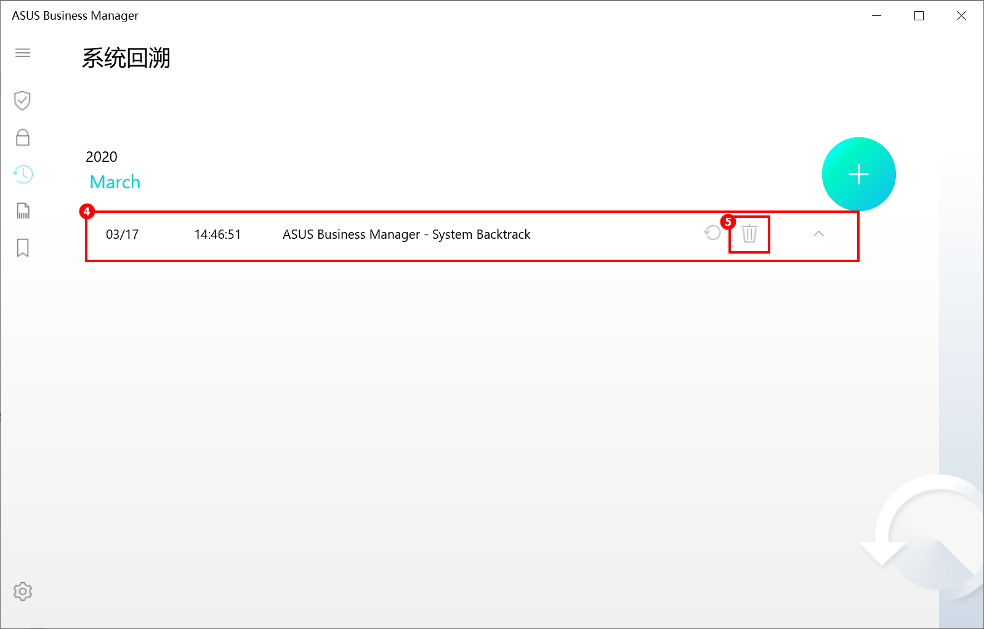Collapse the 03/17 entry chevron
The width and height of the screenshot is (984, 629).
[x=818, y=234]
